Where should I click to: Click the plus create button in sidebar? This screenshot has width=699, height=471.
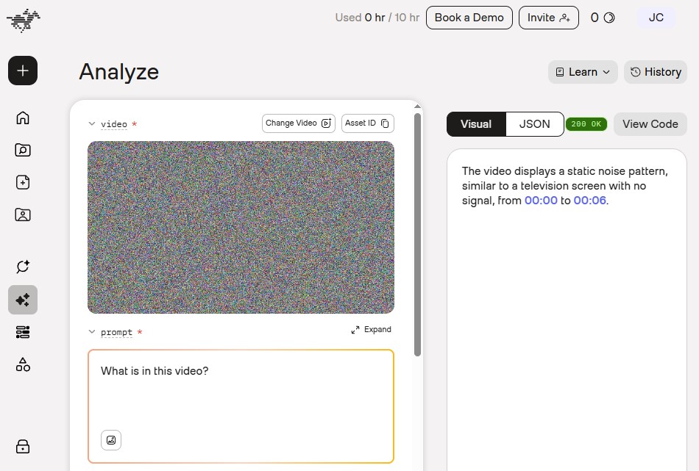point(23,71)
